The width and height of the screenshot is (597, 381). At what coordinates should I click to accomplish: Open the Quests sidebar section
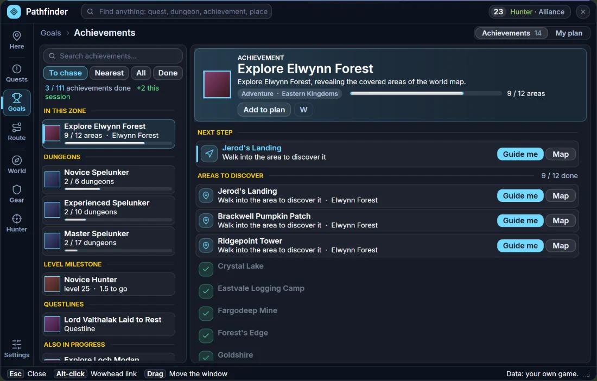17,73
